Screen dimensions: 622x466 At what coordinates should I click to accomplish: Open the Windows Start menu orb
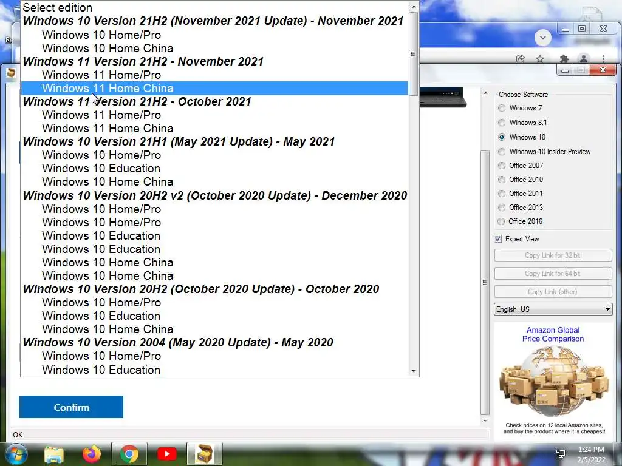(x=16, y=454)
